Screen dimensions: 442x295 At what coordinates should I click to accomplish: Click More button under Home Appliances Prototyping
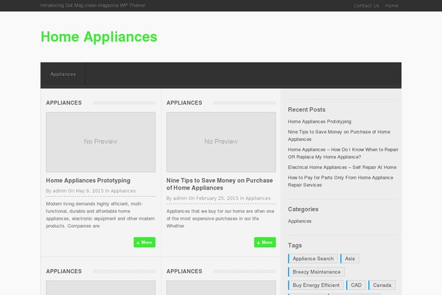click(144, 242)
